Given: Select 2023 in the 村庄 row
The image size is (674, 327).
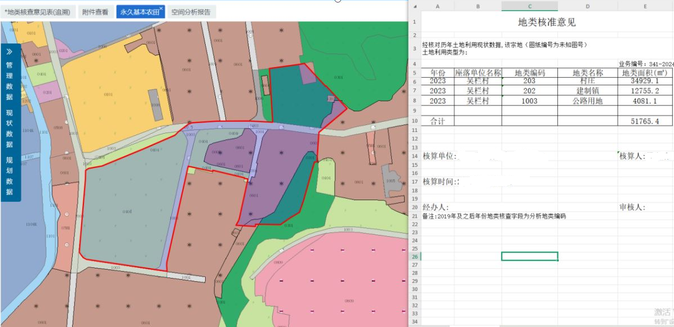Looking at the screenshot, I should pos(437,81).
